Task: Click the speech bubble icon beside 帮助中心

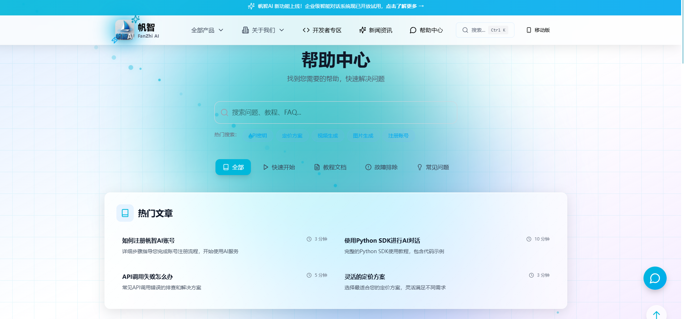Action: [413, 30]
